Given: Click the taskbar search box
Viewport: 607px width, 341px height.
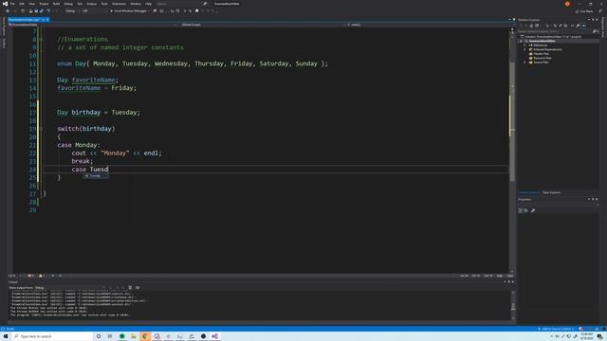Looking at the screenshot, I should (52, 336).
